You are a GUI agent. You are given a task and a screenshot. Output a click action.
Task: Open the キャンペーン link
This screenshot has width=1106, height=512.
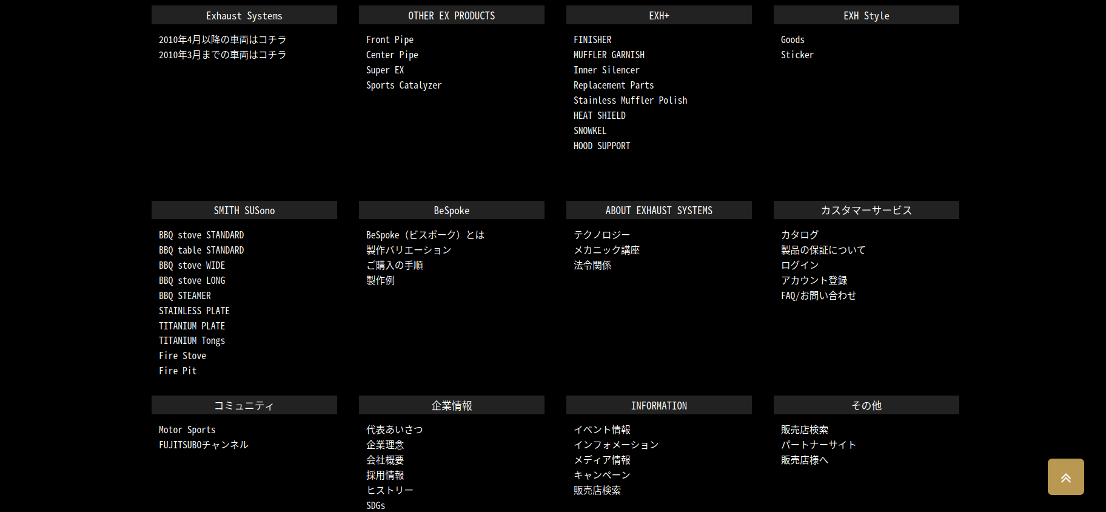(602, 476)
